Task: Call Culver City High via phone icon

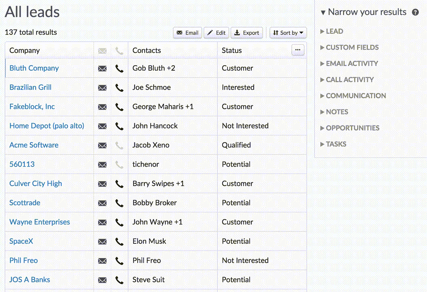Action: [120, 184]
